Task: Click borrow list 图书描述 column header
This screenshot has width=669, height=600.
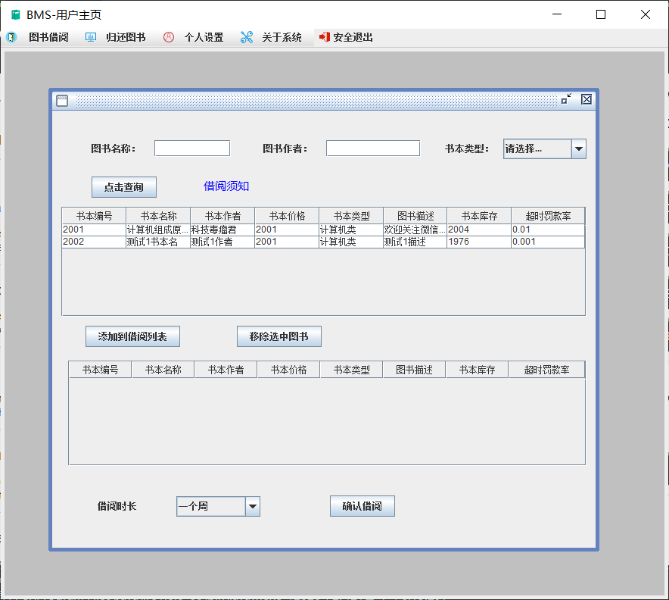Action: click(x=414, y=370)
